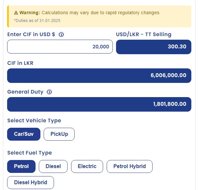The image size is (202, 190).
Task: Focus the CIF in USD input field
Action: [60, 47]
